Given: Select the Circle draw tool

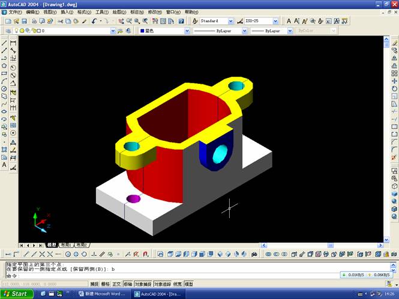Looking at the screenshot, I should pos(4,89).
